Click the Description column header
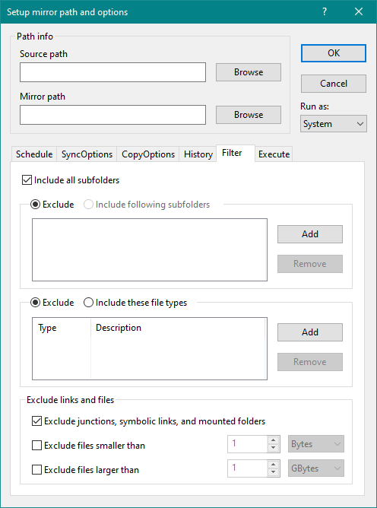The image size is (377, 508). pyautogui.click(x=178, y=328)
